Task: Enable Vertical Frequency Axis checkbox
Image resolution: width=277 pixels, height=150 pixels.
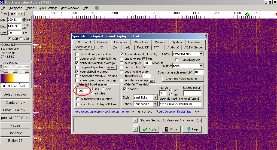Action: click(77, 54)
